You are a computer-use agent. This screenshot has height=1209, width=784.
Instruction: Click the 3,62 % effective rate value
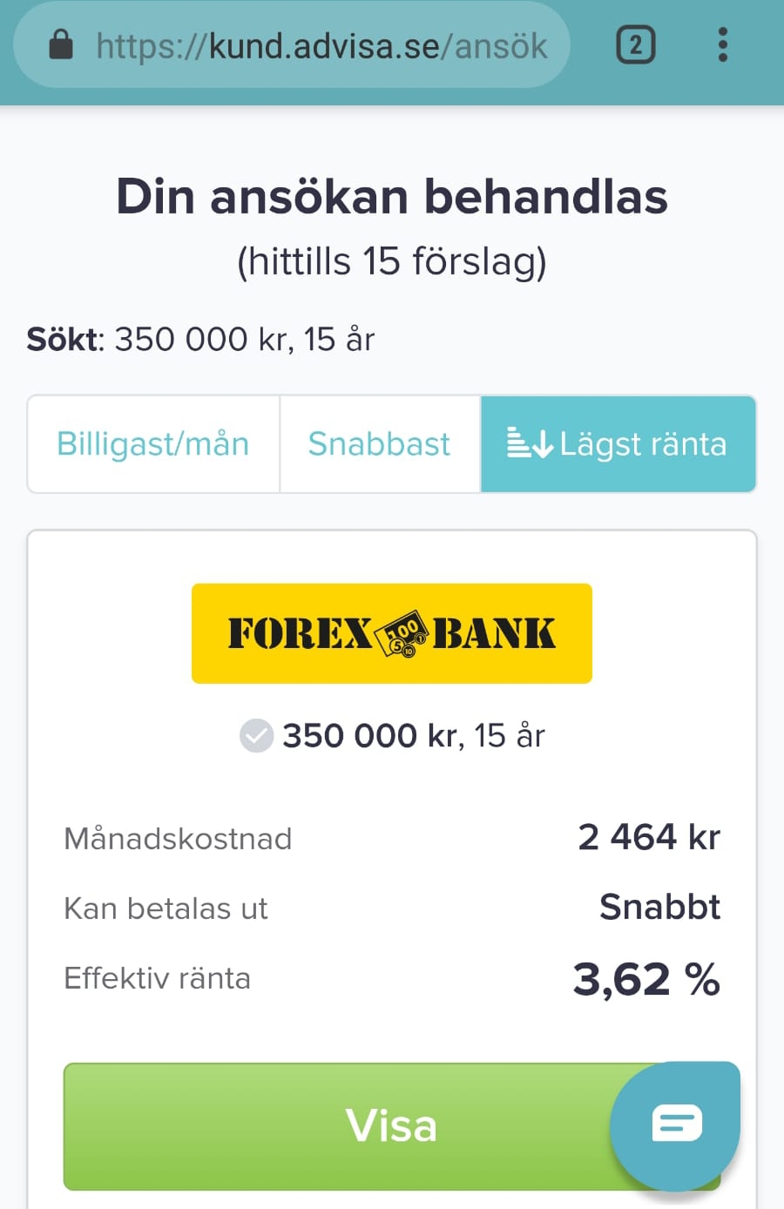pyautogui.click(x=645, y=979)
